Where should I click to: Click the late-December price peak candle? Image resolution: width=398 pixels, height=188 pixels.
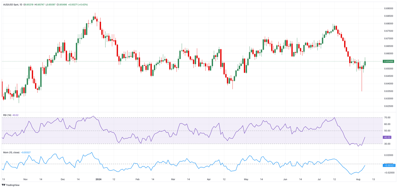coord(95,18)
